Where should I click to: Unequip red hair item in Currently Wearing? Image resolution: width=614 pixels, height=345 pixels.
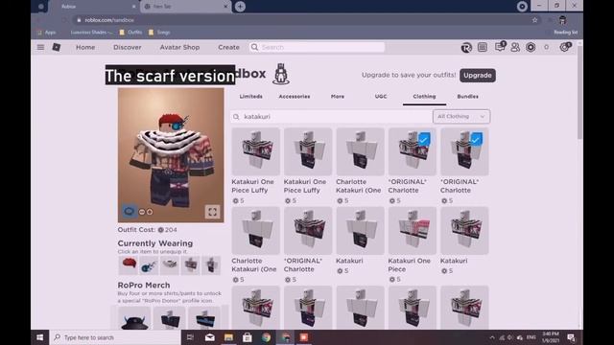click(129, 265)
